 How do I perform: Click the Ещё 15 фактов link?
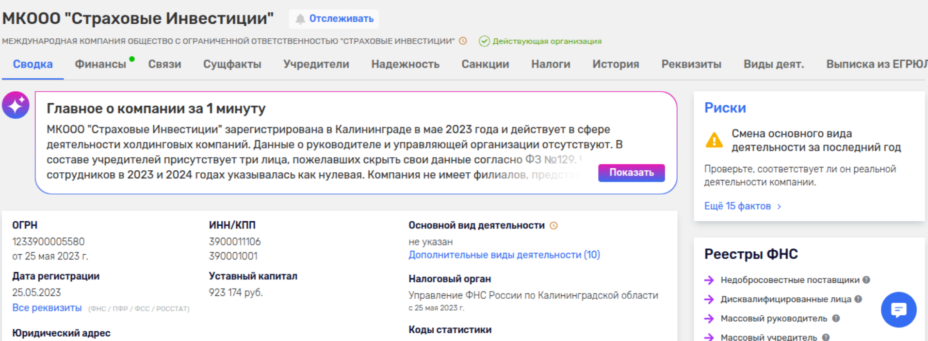737,206
